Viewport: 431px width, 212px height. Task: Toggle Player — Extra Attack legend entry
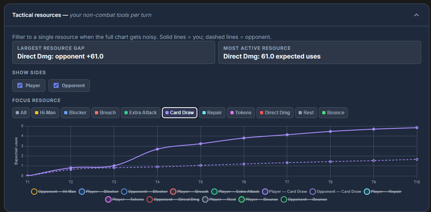click(236, 192)
